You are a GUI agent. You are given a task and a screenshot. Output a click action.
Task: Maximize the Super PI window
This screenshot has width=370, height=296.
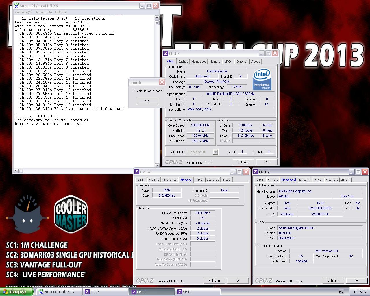(x=149, y=5)
